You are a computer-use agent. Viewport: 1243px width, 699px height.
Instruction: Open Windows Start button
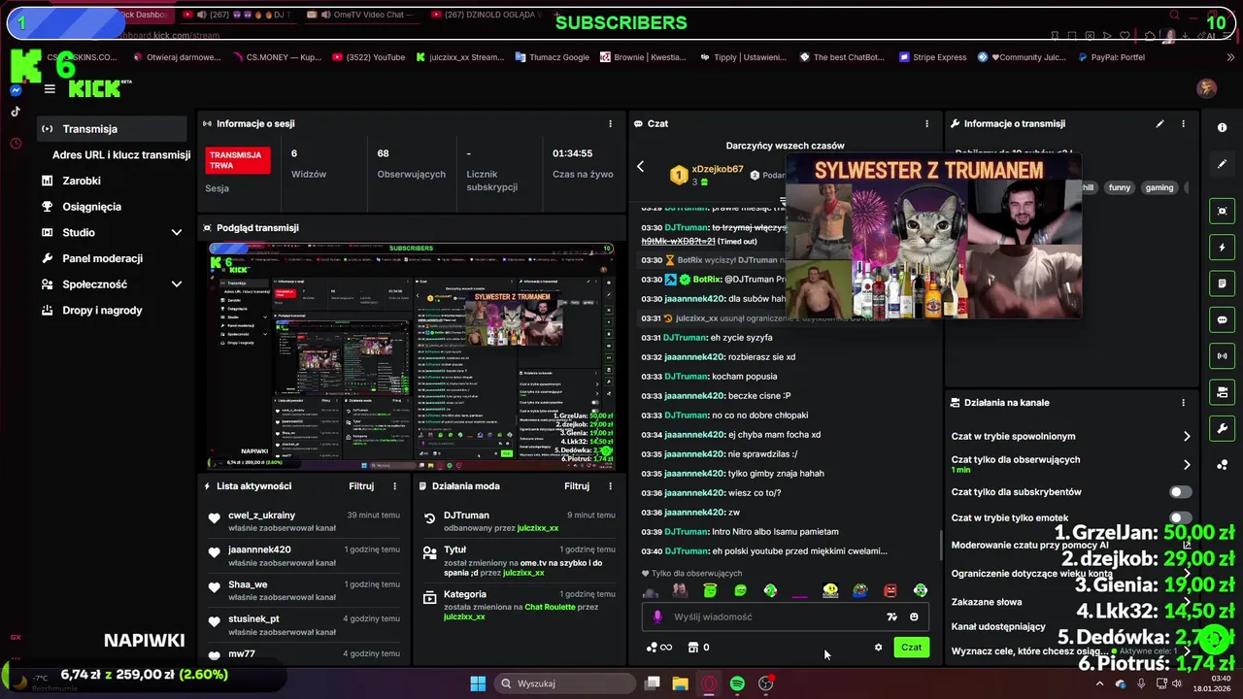tap(478, 683)
